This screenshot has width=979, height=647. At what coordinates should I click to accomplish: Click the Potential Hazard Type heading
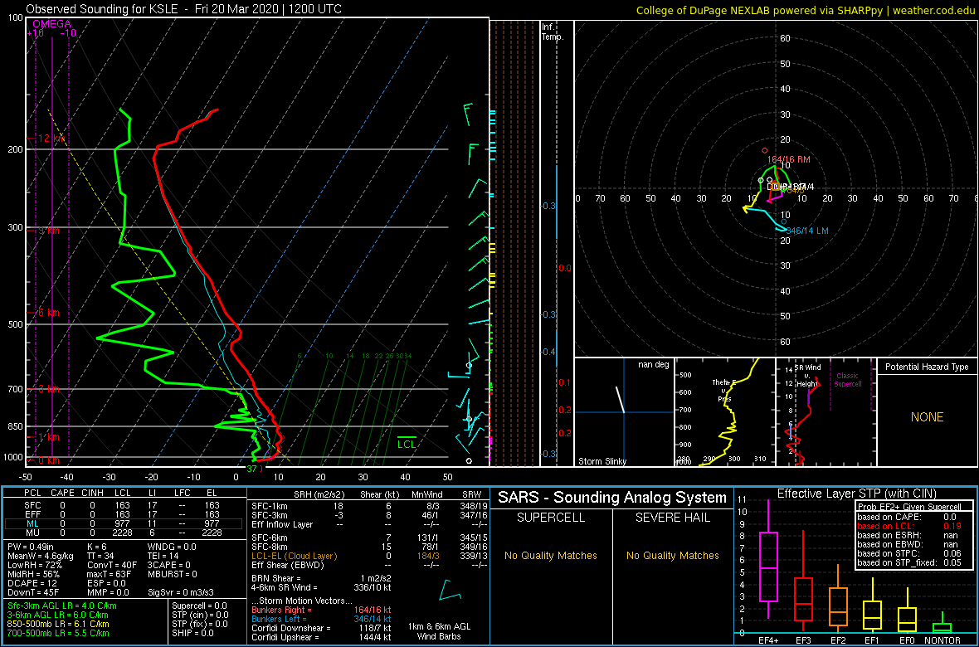927,367
